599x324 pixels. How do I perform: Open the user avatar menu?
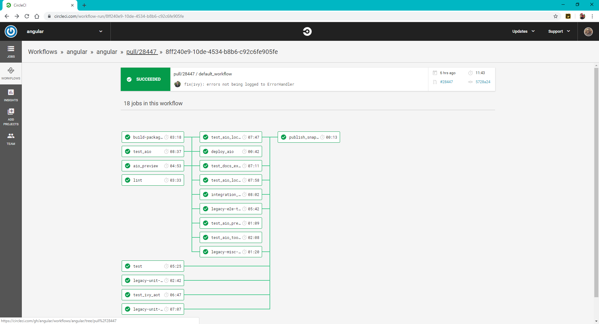588,31
